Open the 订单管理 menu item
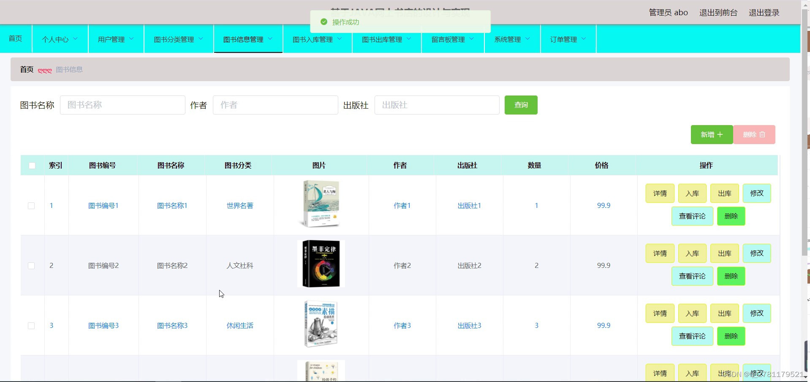The width and height of the screenshot is (810, 382). click(x=568, y=39)
